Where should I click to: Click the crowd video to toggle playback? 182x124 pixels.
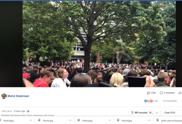coord(99,44)
